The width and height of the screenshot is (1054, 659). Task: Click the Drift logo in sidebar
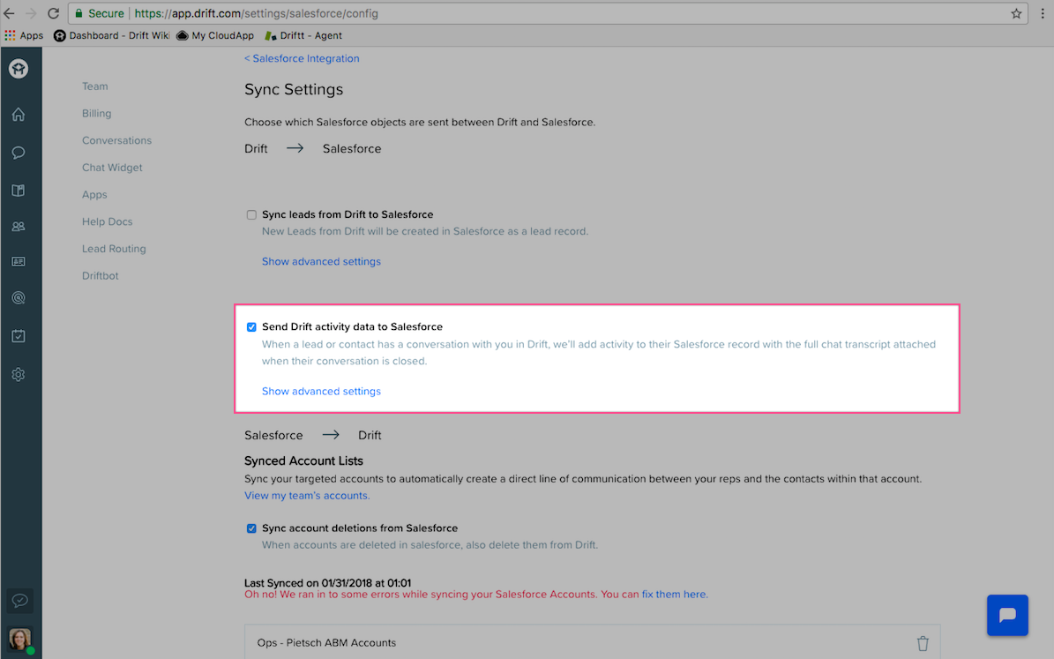tap(19, 69)
